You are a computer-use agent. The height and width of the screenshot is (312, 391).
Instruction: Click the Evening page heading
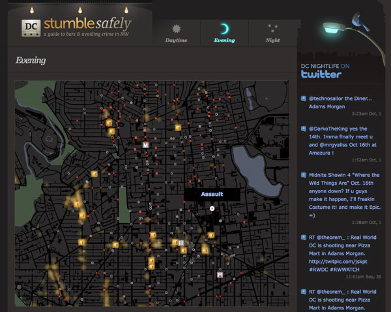point(31,60)
